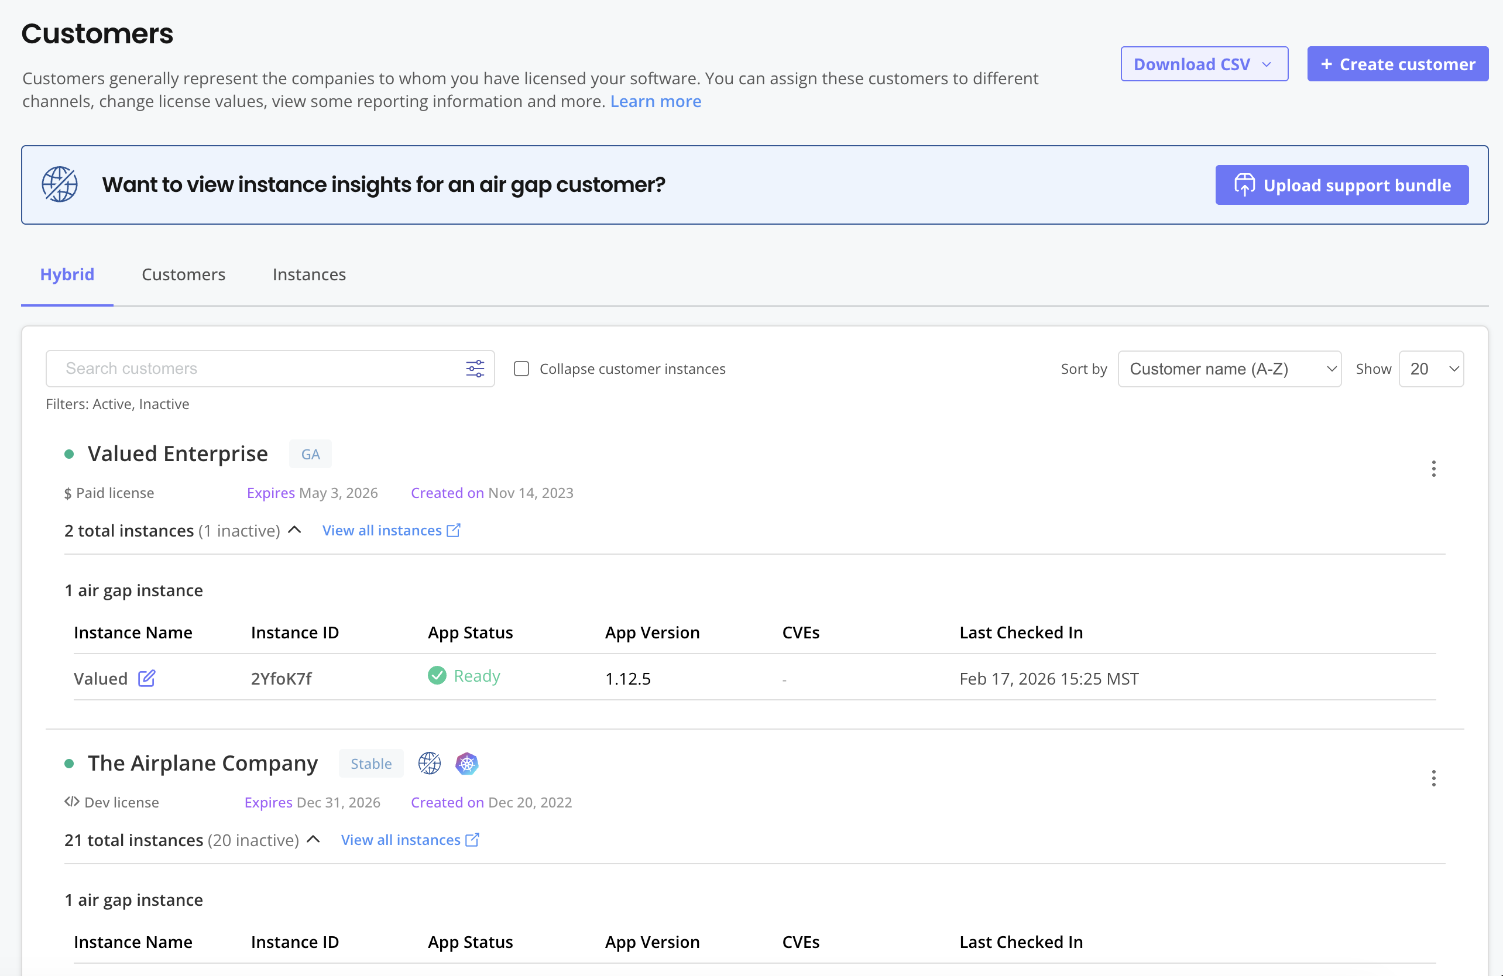The width and height of the screenshot is (1503, 976).
Task: Open the Show 20 results dropdown
Action: pyautogui.click(x=1431, y=368)
